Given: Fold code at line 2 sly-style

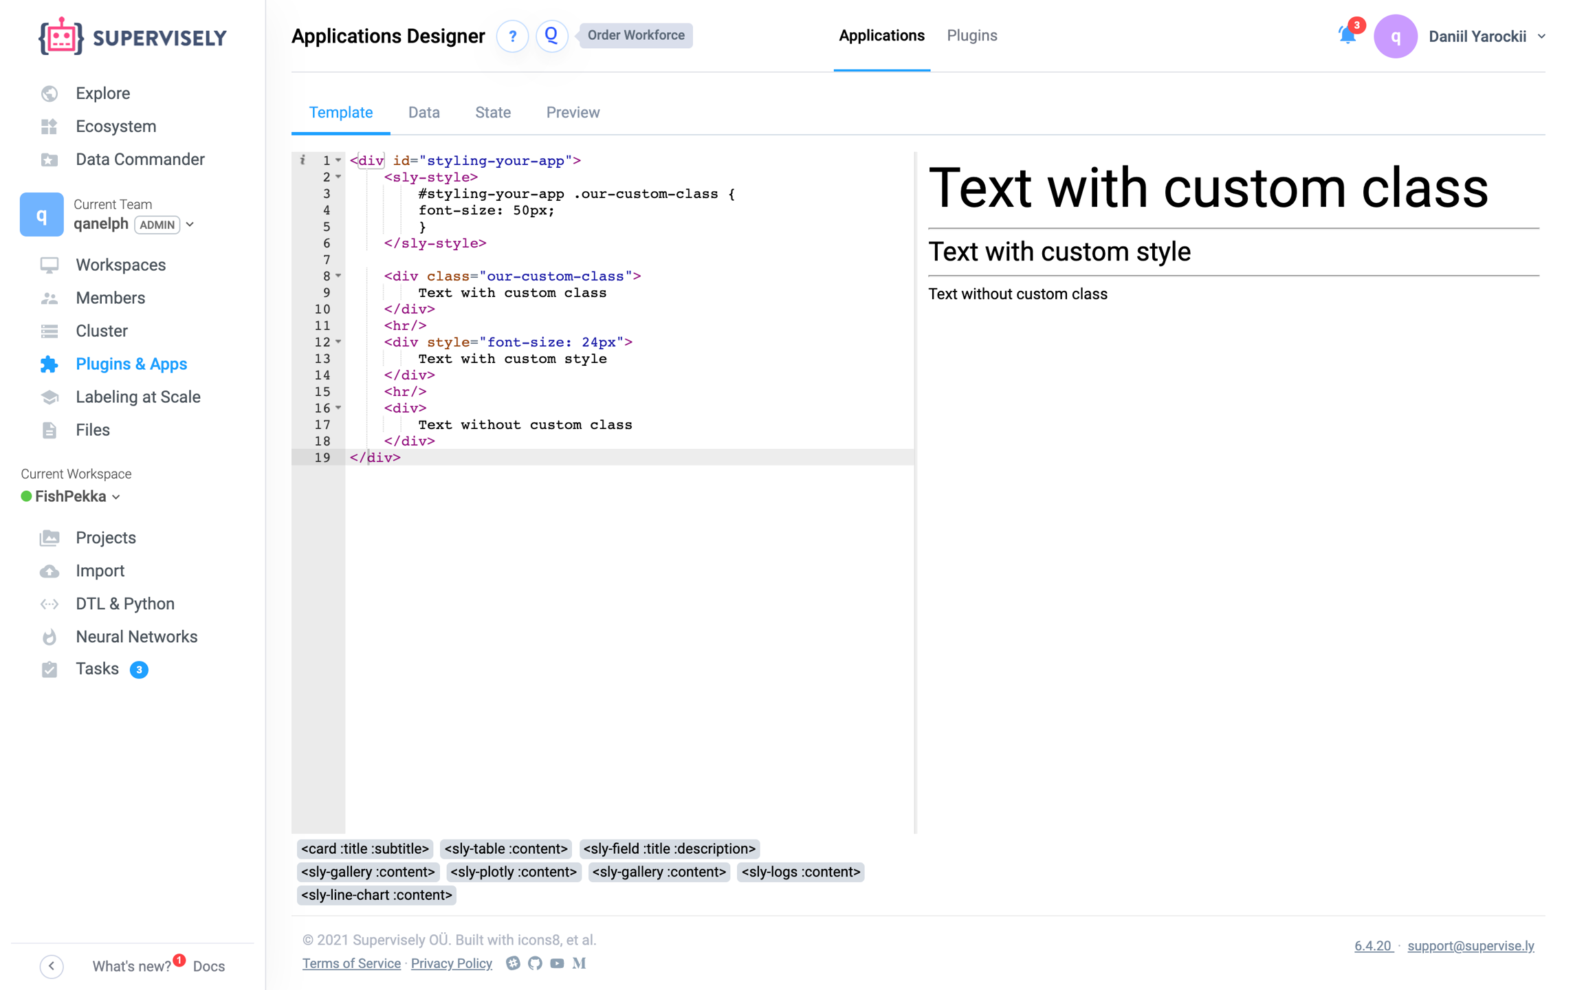Looking at the screenshot, I should 338,177.
